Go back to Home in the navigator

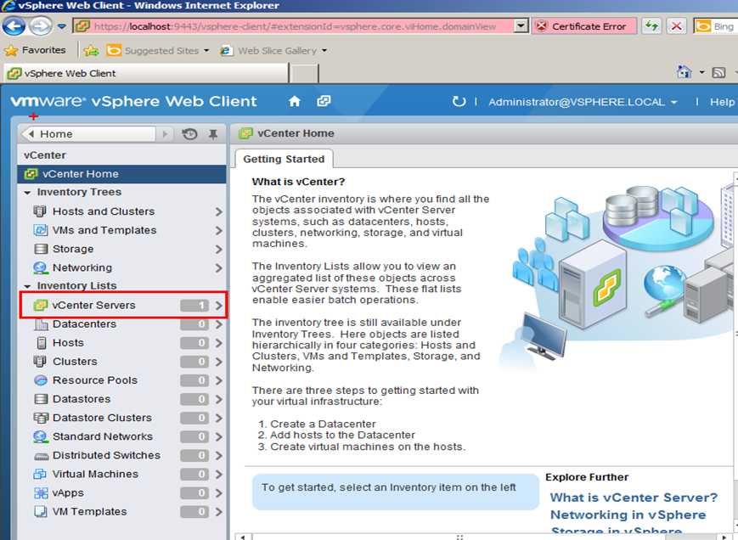[x=88, y=134]
